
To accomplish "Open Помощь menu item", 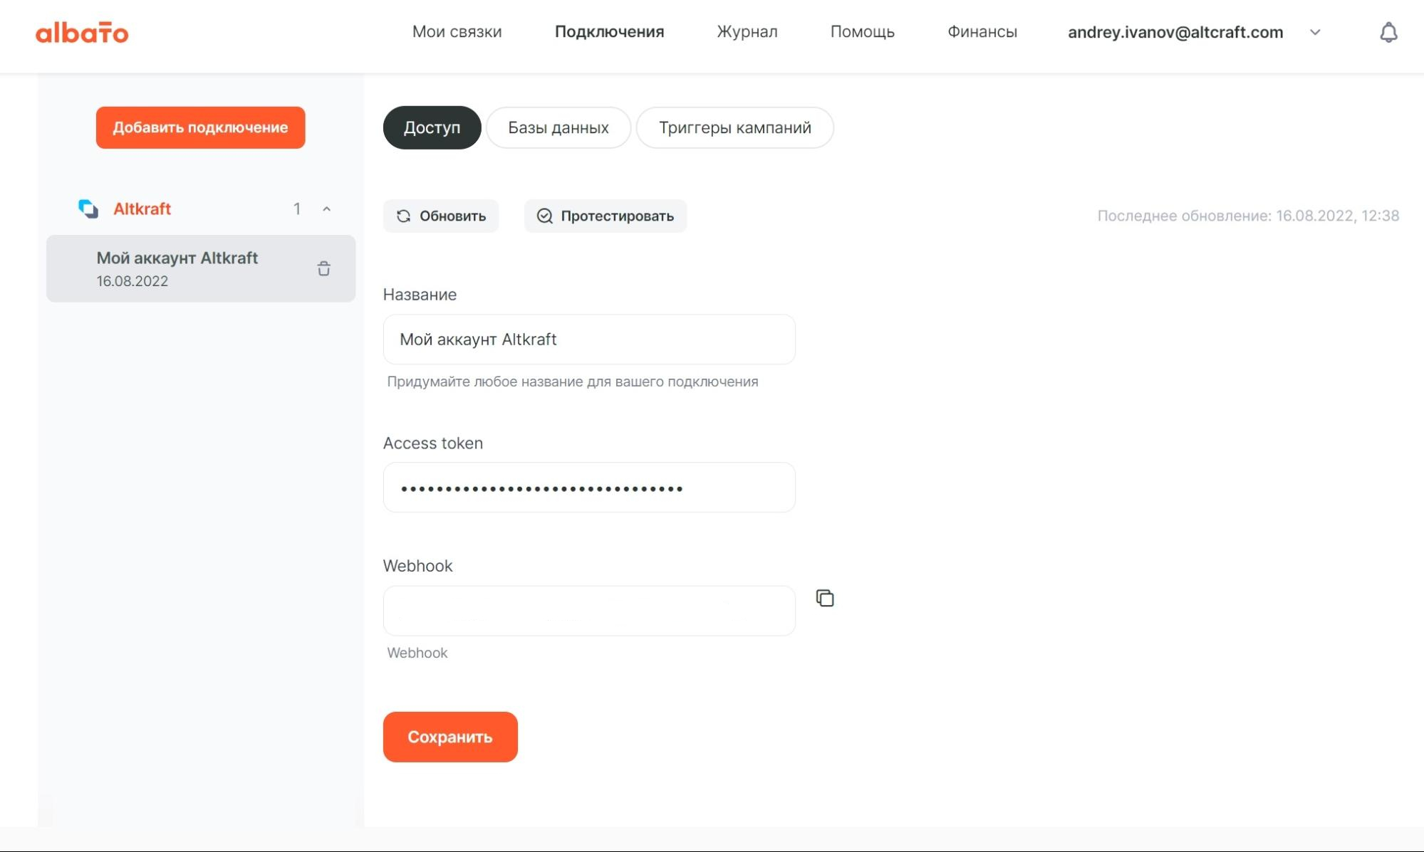I will (x=862, y=32).
